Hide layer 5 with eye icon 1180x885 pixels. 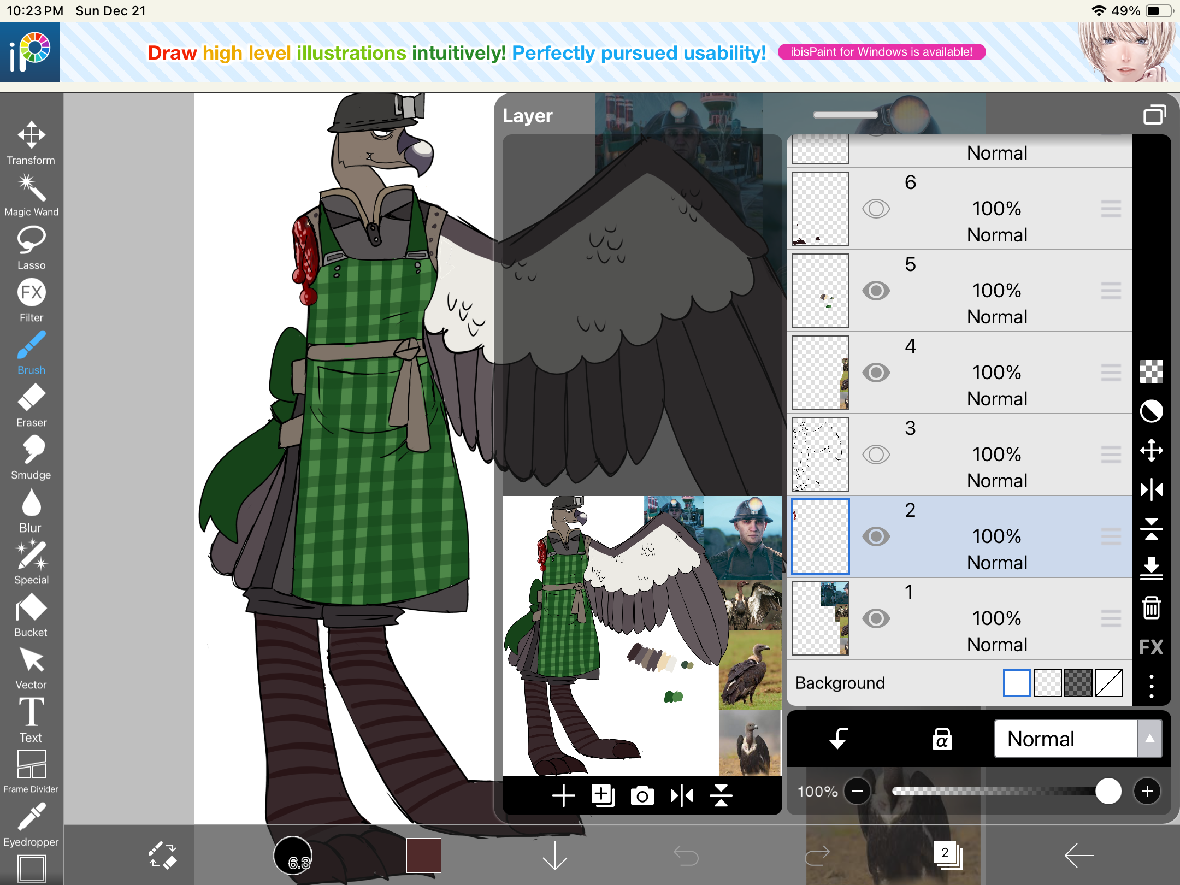pyautogui.click(x=876, y=291)
